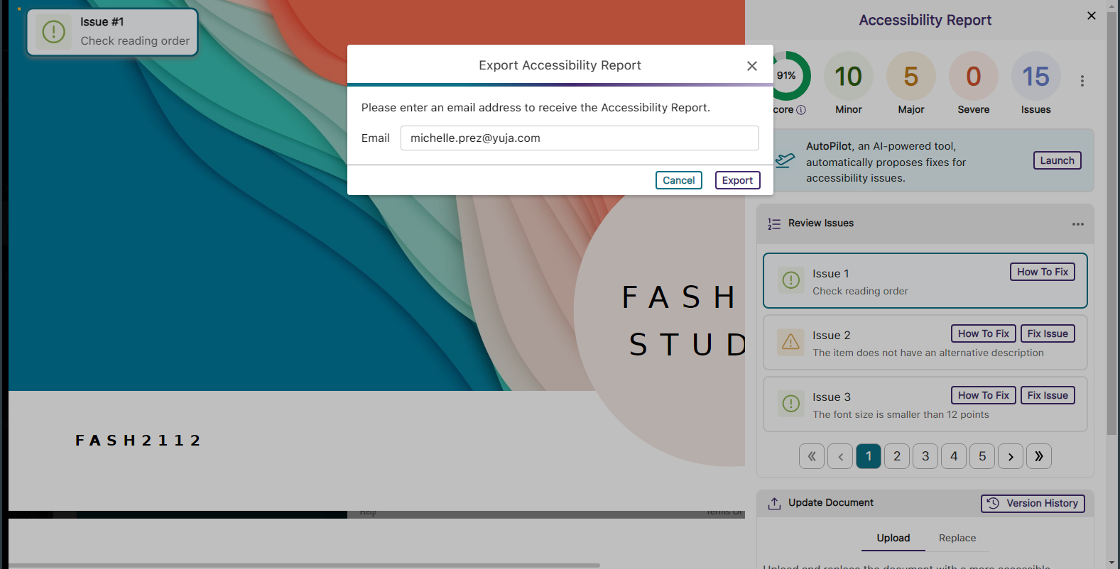The height and width of the screenshot is (569, 1120).
Task: Cancel the export report dialog
Action: pos(678,180)
